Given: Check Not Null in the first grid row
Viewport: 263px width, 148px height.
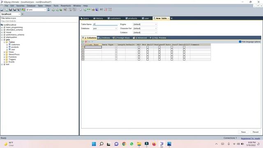Looking at the screenshot, I should 148,47.
